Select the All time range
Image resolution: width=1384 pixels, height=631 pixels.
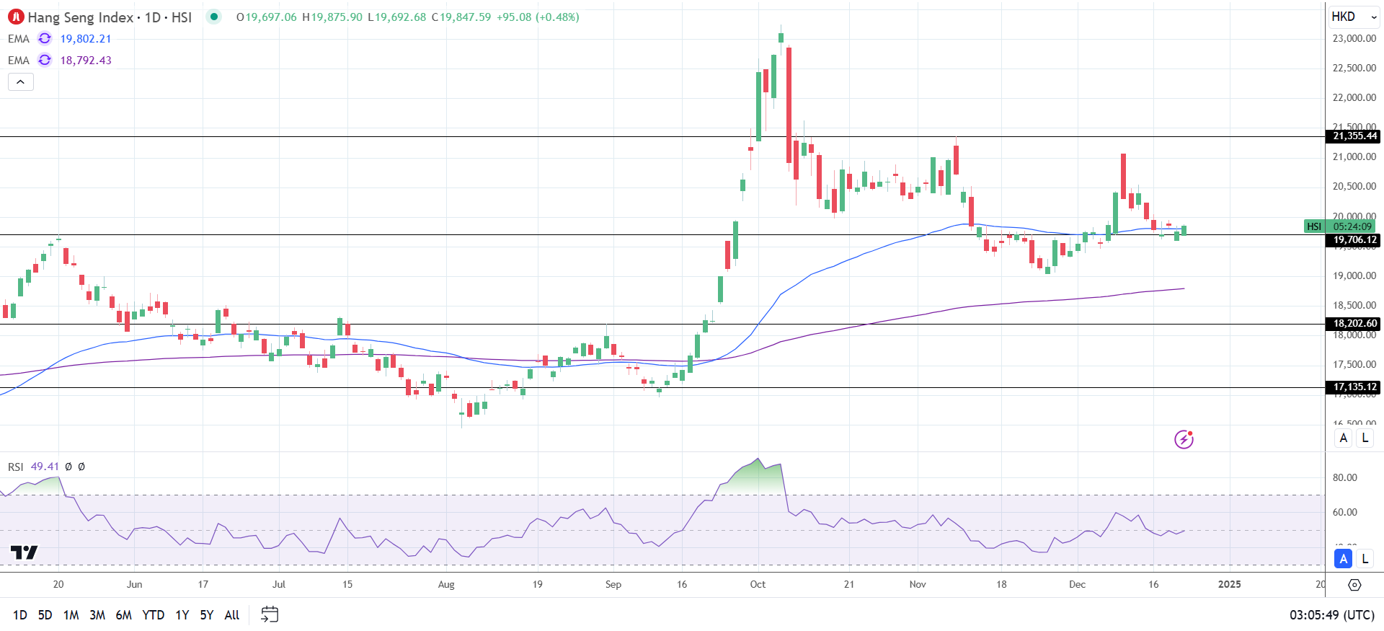point(232,615)
